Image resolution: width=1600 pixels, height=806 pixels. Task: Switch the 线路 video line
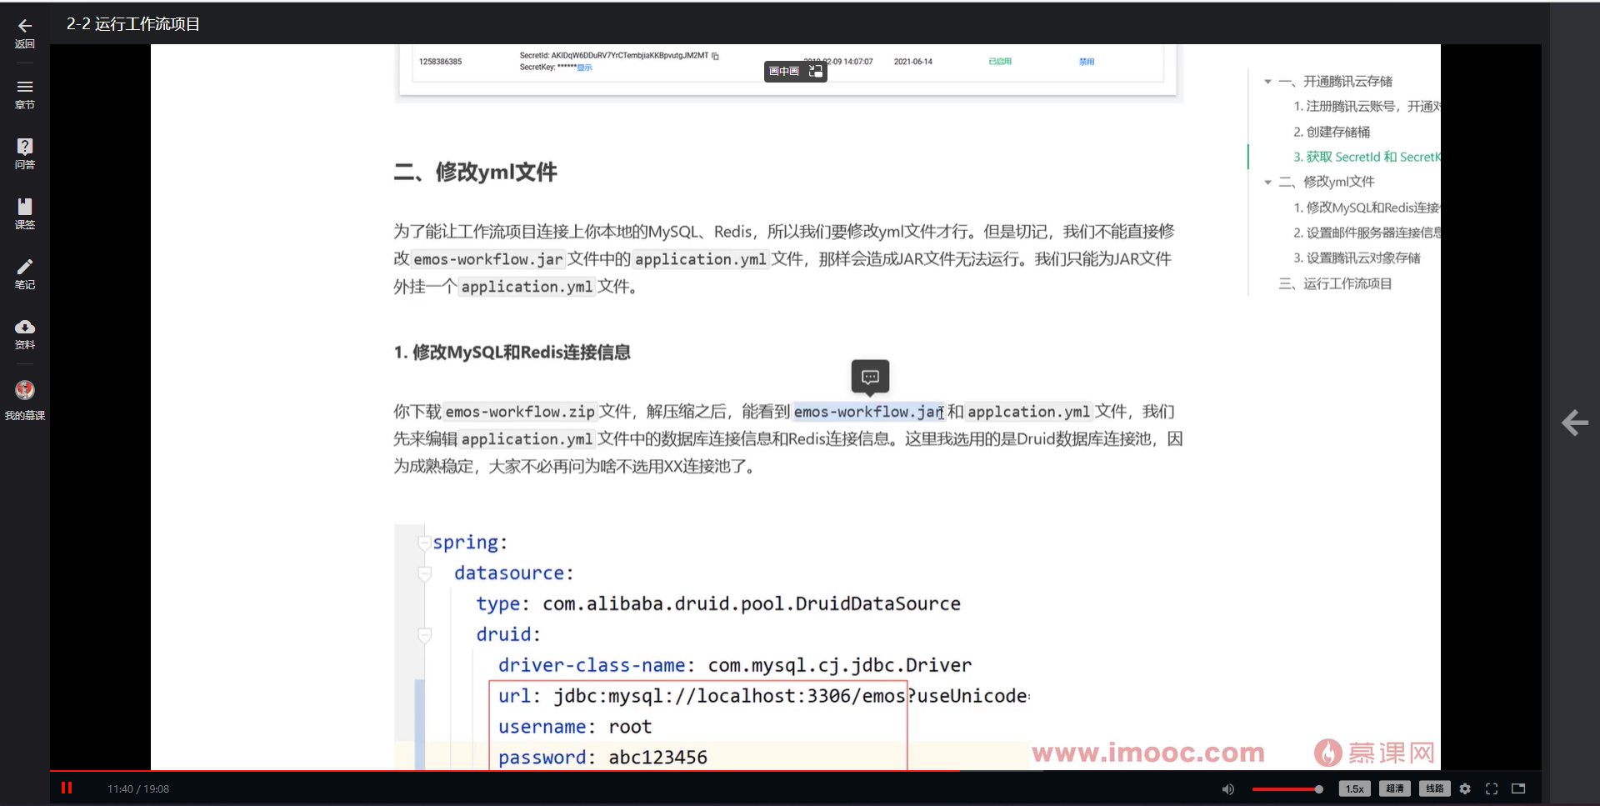click(x=1434, y=788)
